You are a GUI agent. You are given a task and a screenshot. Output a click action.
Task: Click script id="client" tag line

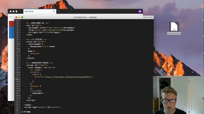coord(37,65)
